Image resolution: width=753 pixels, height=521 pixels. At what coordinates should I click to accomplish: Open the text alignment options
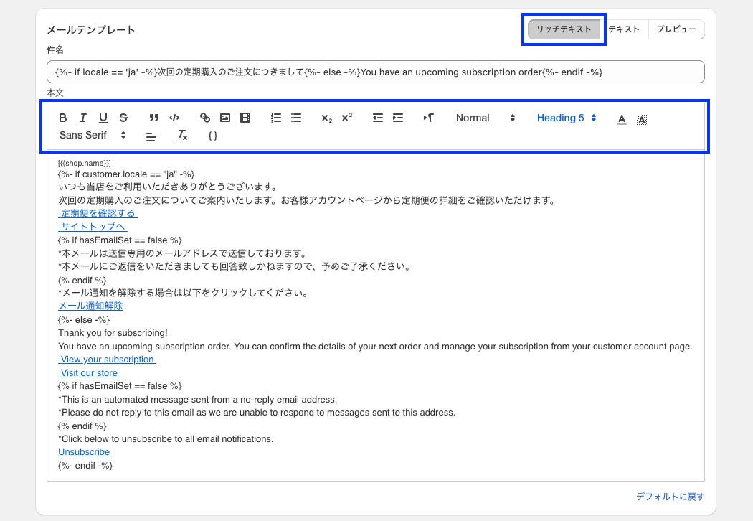point(151,136)
